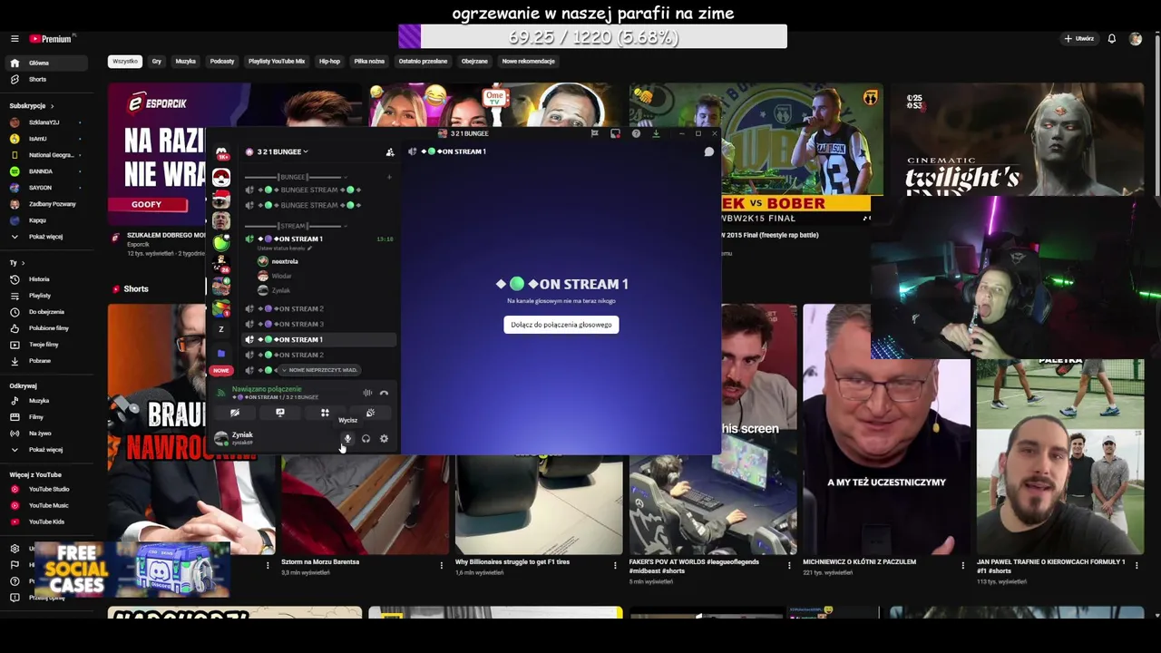The width and height of the screenshot is (1161, 653).
Task: Click Dołącz do połączenia głosowego button
Action: [x=561, y=325]
